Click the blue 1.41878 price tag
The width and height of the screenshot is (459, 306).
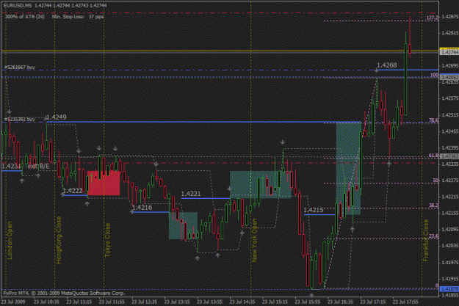click(x=449, y=289)
